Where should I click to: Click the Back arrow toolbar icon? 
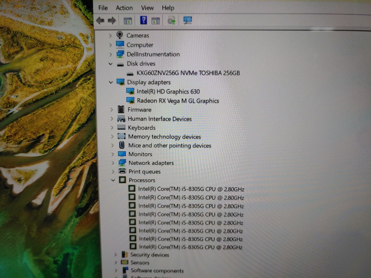100,21
